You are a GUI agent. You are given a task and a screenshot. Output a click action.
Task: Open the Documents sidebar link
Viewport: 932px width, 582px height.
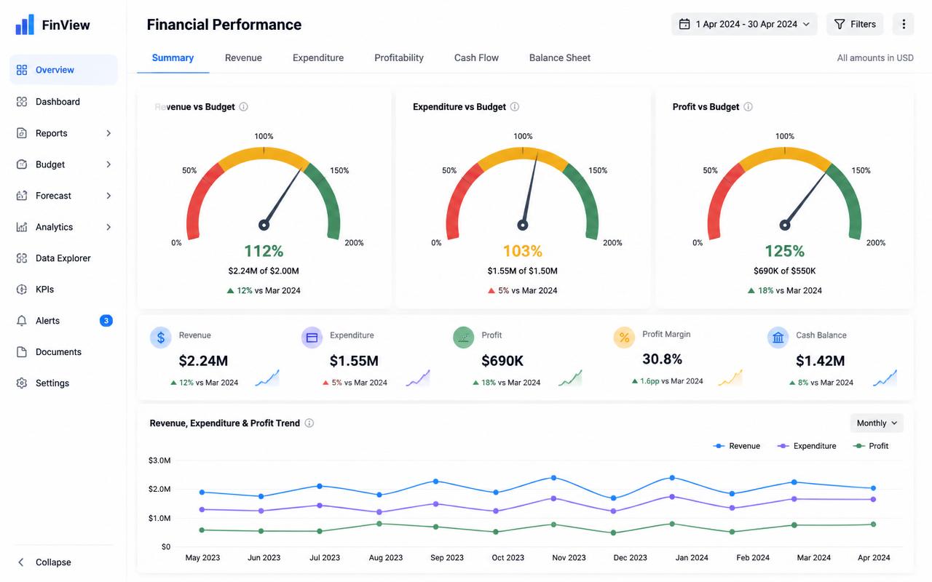[63, 352]
